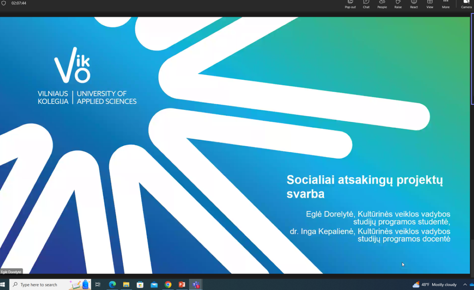Open Microsoft Store from the taskbar
The width and height of the screenshot is (474, 290).
click(x=140, y=285)
